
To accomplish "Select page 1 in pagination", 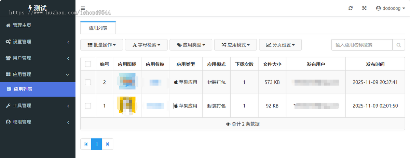I will (x=97, y=144).
